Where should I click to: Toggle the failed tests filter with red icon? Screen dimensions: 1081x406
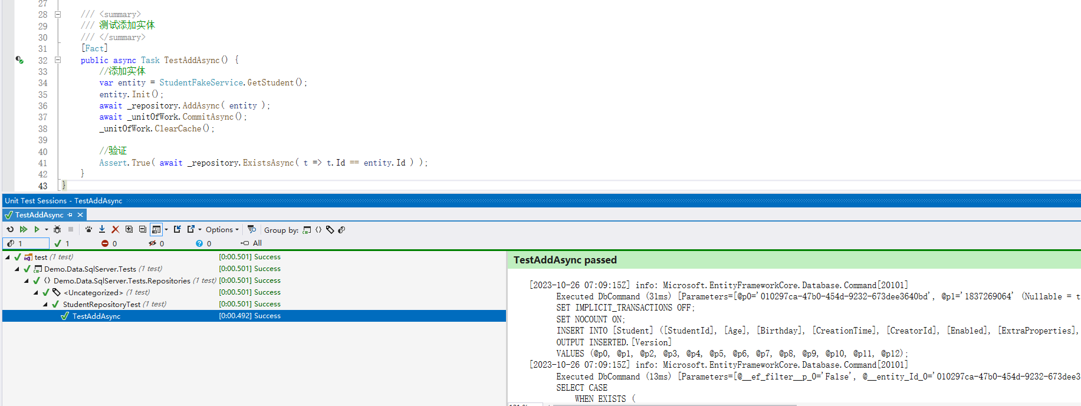point(109,243)
